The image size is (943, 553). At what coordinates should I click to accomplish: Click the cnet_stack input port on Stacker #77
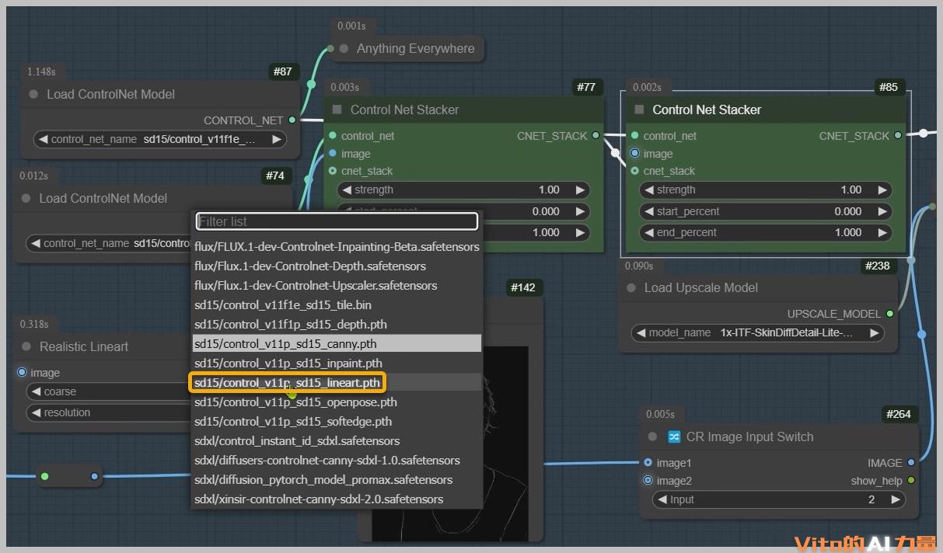pyautogui.click(x=333, y=171)
